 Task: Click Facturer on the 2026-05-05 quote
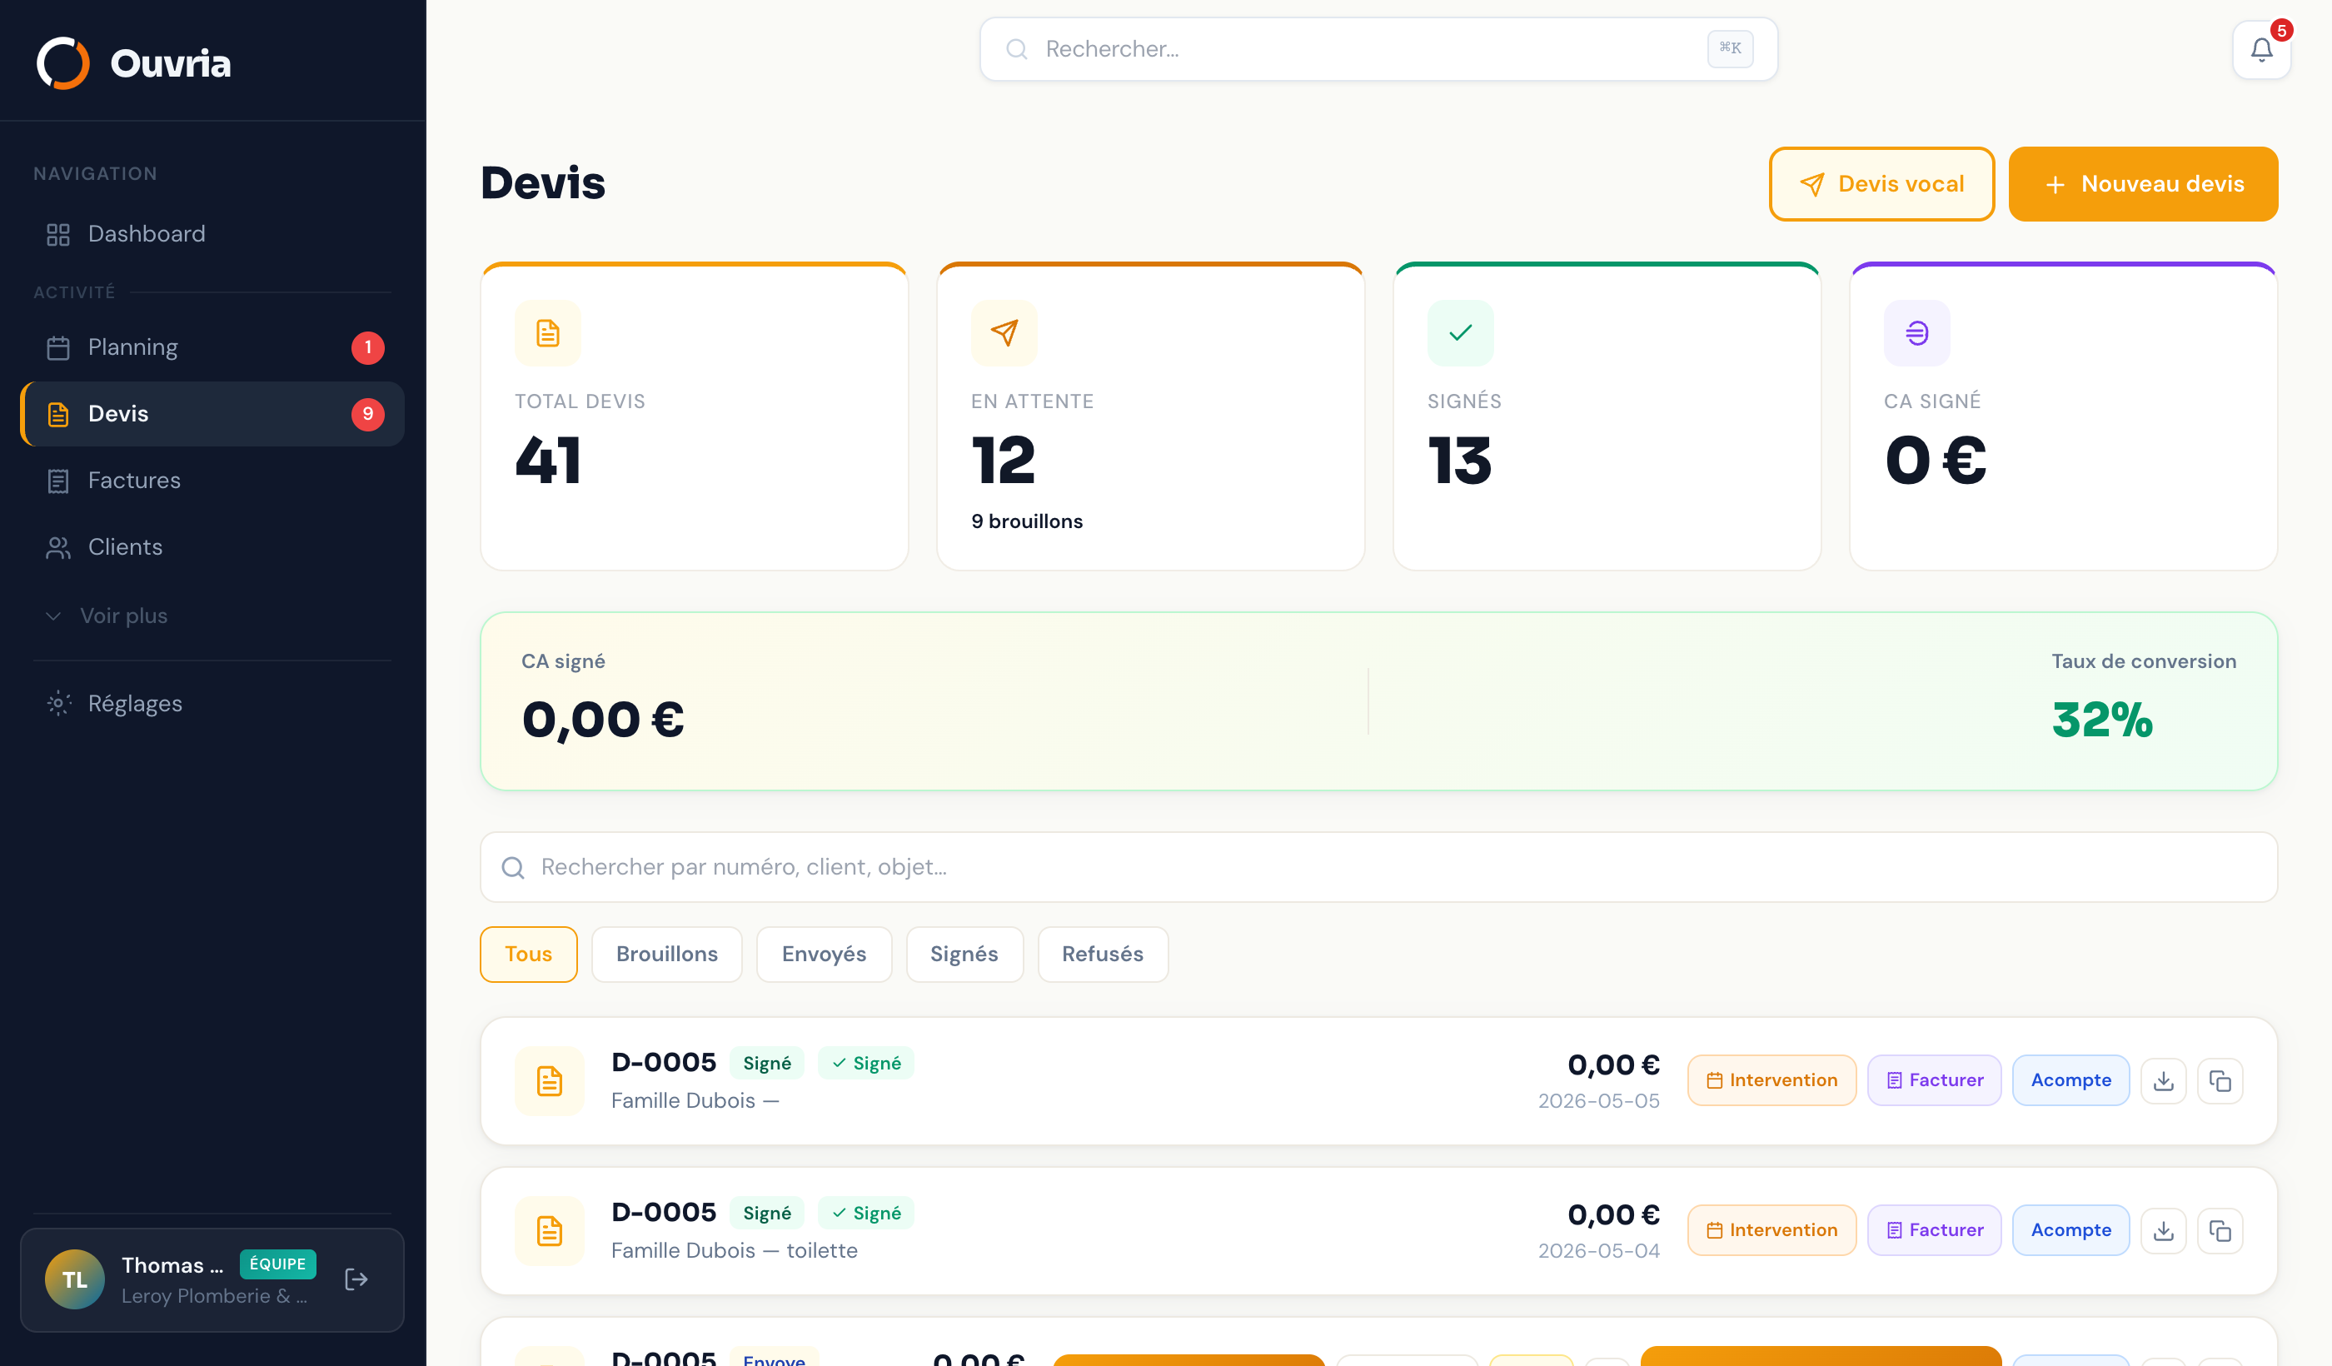[x=1934, y=1080]
